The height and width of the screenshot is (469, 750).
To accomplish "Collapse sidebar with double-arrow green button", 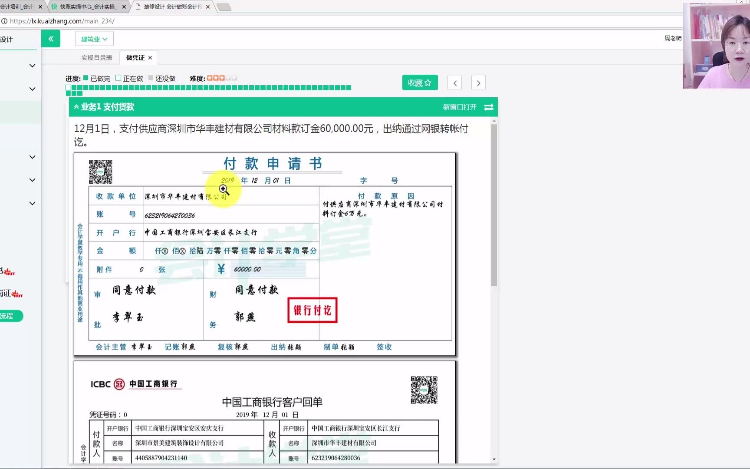I will [51, 39].
